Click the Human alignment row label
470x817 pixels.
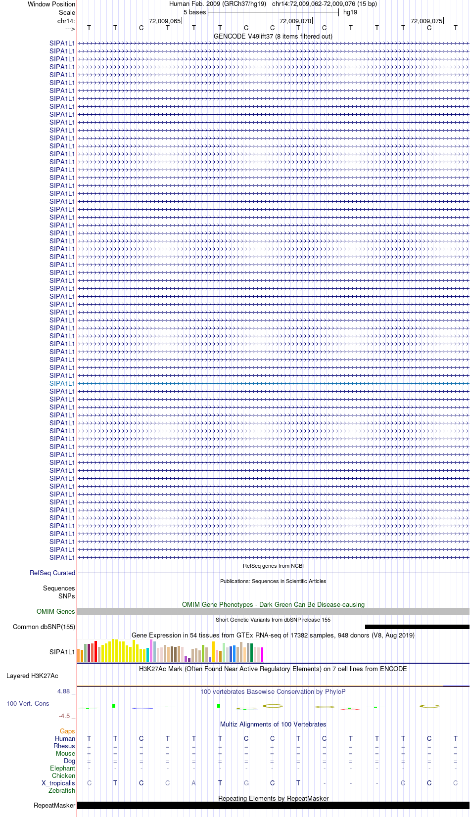(65, 738)
